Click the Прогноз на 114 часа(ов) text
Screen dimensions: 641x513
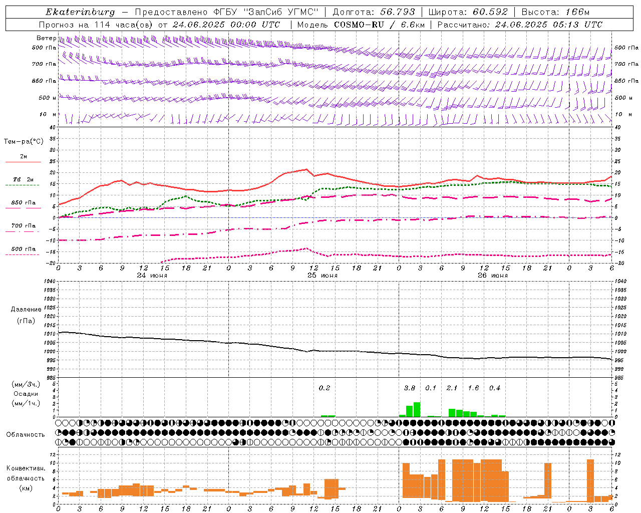(97, 25)
